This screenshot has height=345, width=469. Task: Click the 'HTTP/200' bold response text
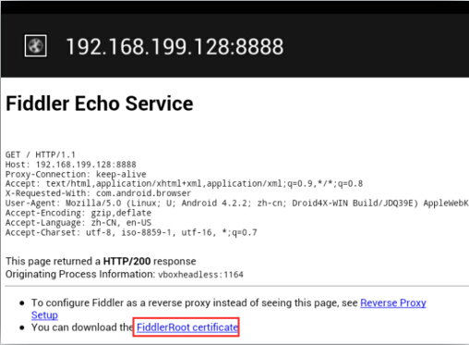click(126, 261)
